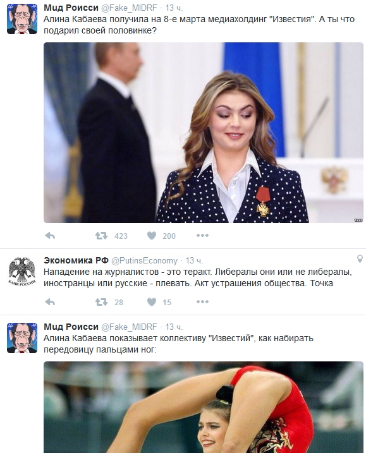
Task: Enlarge the gymnast photo in third tweet
Action: (x=204, y=407)
